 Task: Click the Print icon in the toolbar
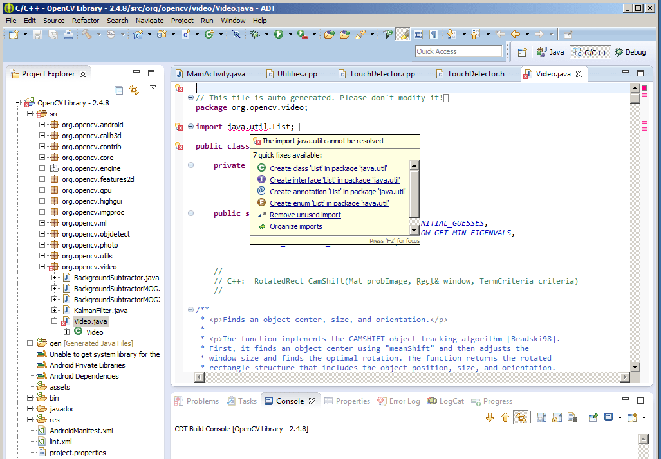(67, 35)
